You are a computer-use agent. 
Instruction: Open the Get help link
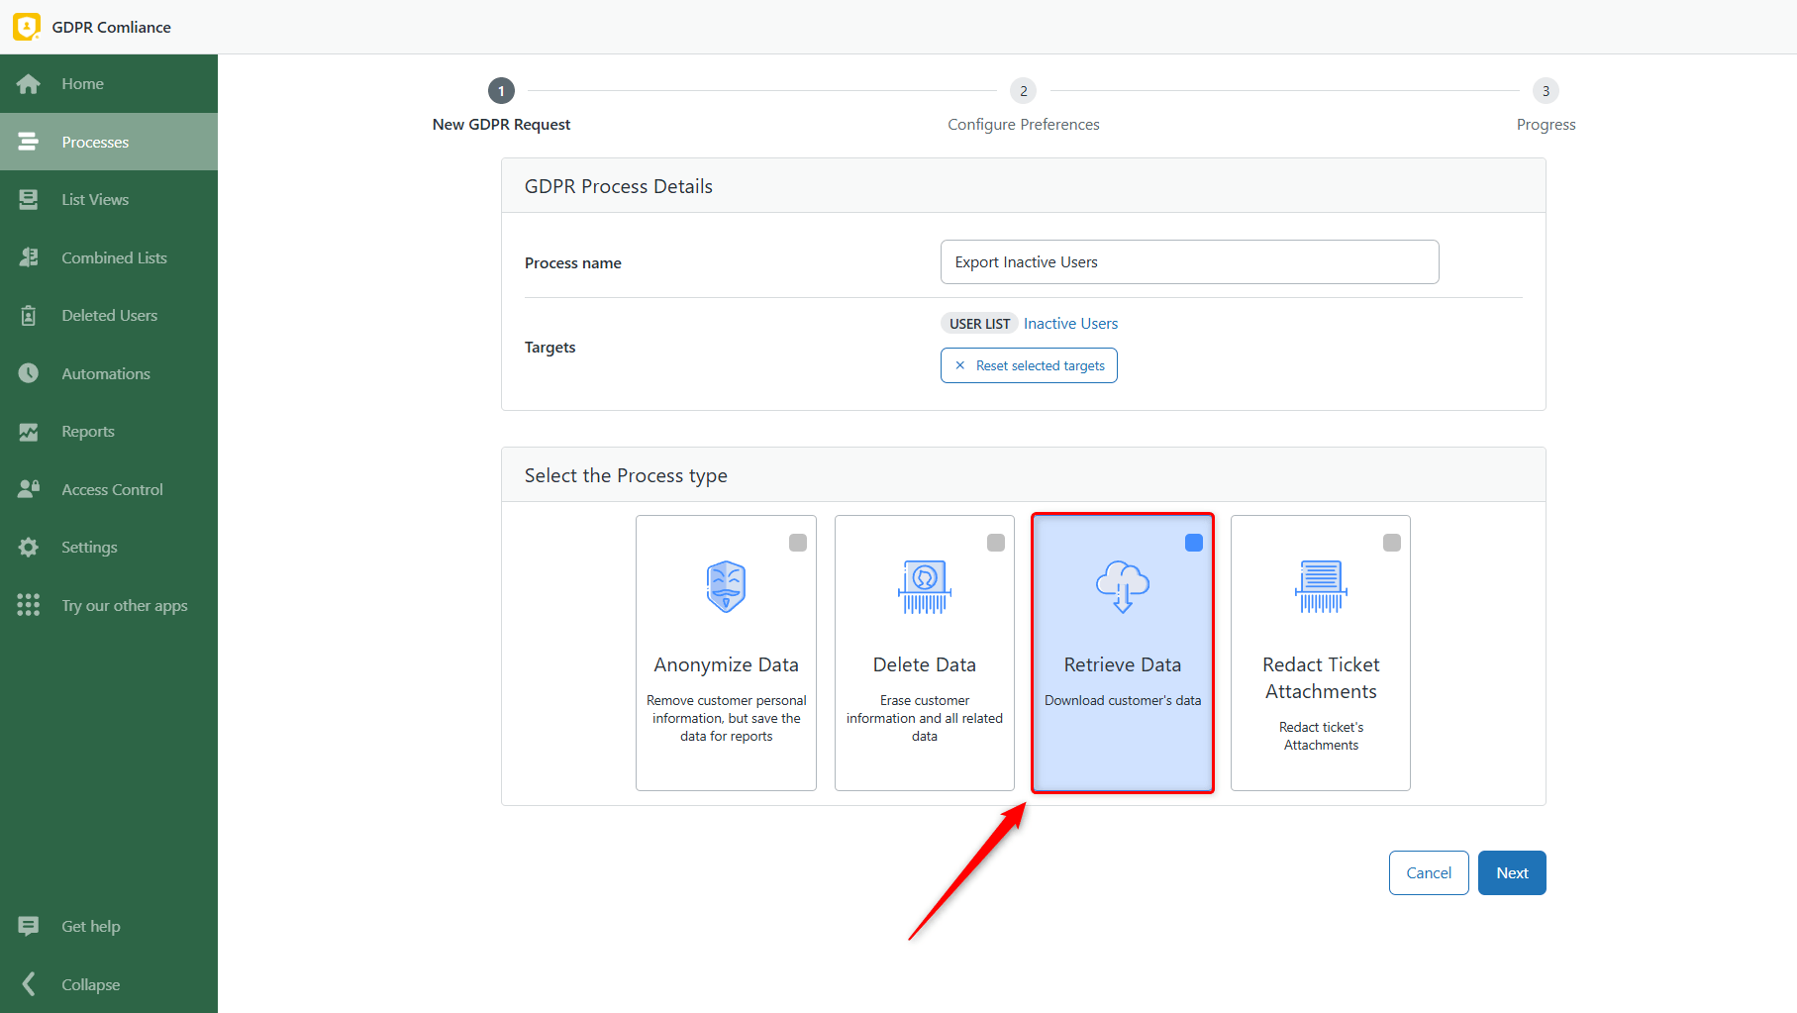tap(109, 926)
